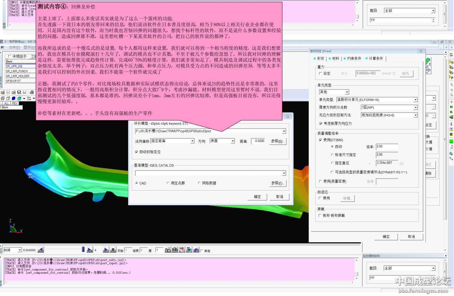Click 确定 in the 评价模型 dialog

(257, 197)
